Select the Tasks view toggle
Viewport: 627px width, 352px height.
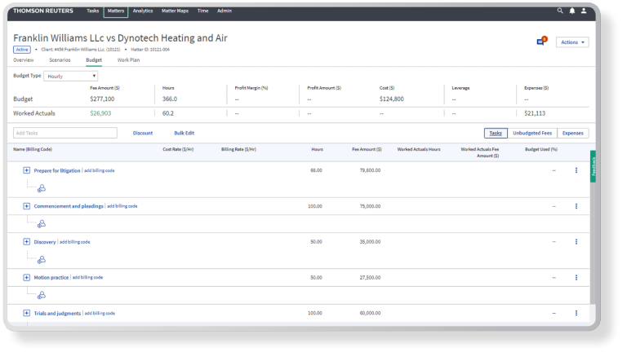[x=496, y=133]
